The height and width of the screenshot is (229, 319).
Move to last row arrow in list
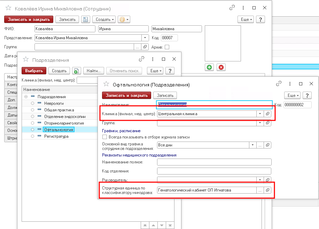point(170,225)
